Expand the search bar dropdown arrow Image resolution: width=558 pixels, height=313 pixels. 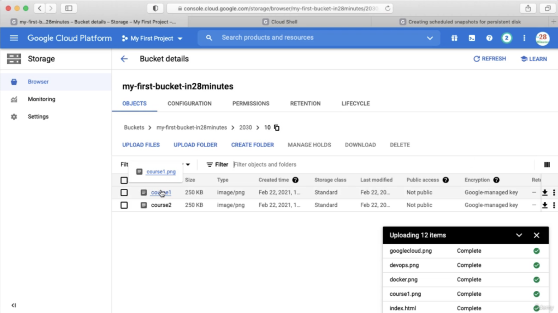click(430, 38)
